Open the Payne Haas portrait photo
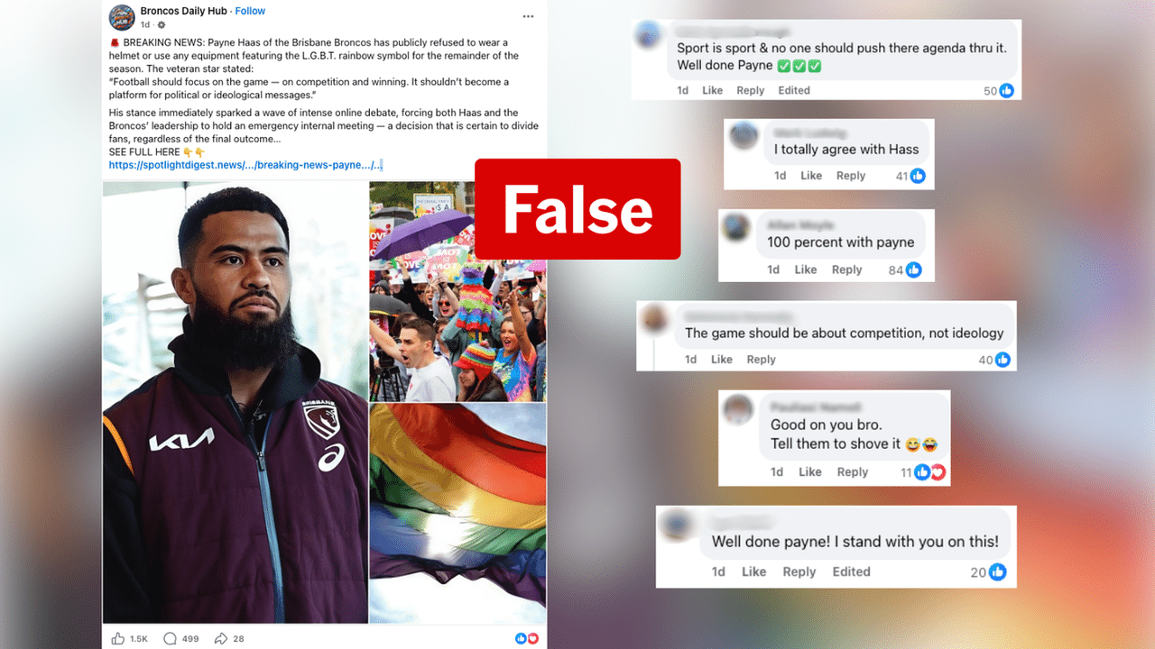This screenshot has width=1155, height=649. point(235,402)
